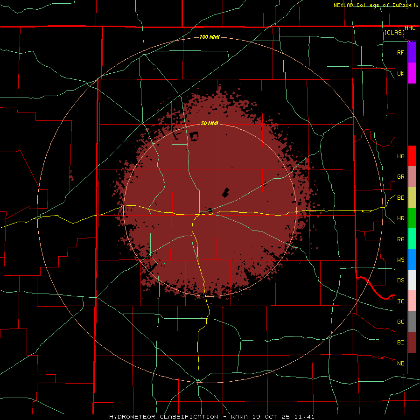Click the light pink IC legend swatch
Image resolution: width=420 pixels, height=420 pixels.
[x=412, y=301]
